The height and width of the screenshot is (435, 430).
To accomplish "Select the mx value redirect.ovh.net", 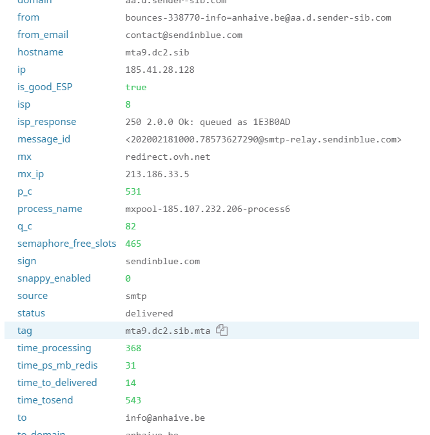I will tap(168, 157).
